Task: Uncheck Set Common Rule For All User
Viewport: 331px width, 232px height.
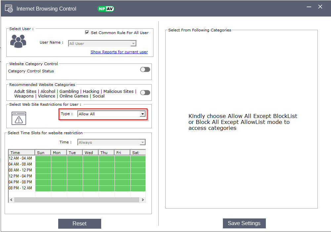Action: tap(87, 33)
